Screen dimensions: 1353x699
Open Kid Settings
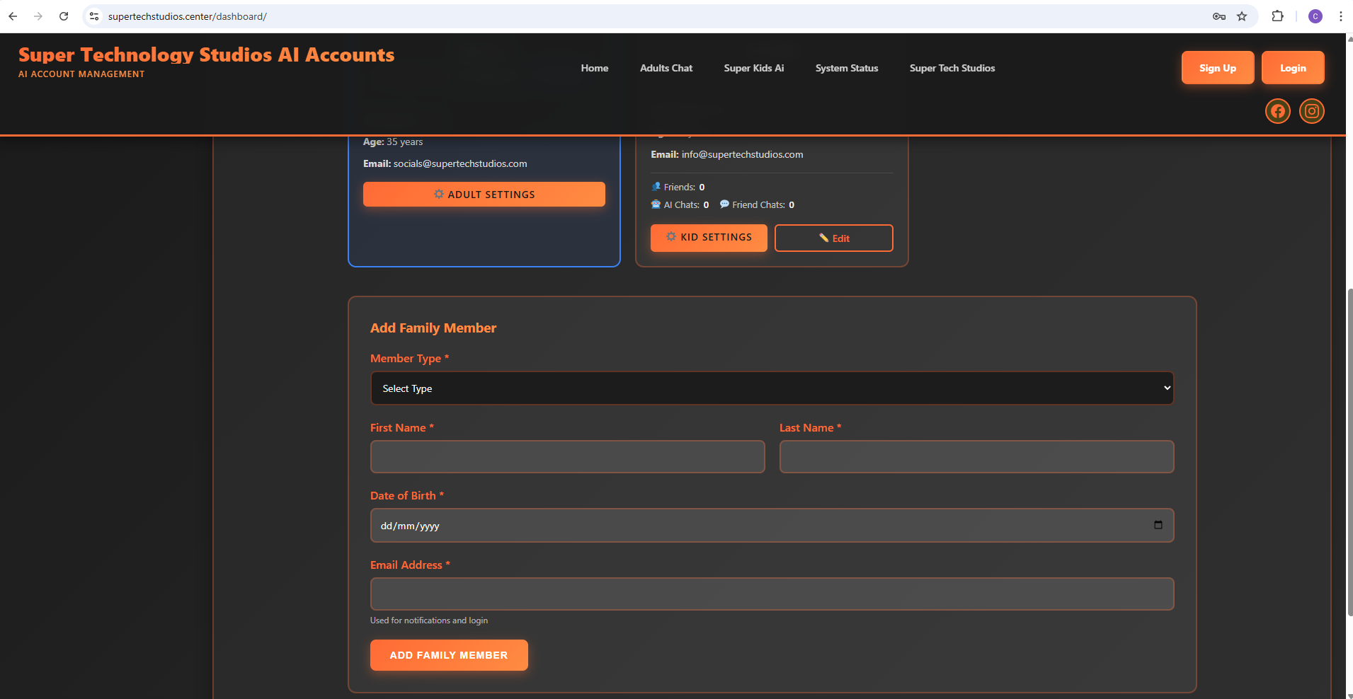[709, 238]
